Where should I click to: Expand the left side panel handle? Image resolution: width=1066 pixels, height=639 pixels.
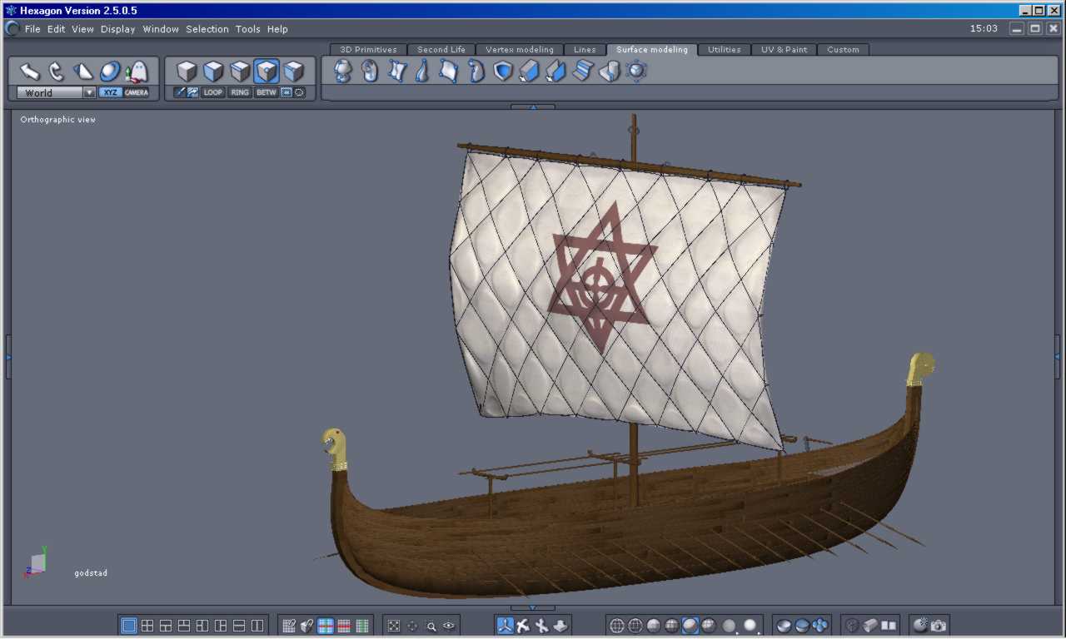[8, 357]
